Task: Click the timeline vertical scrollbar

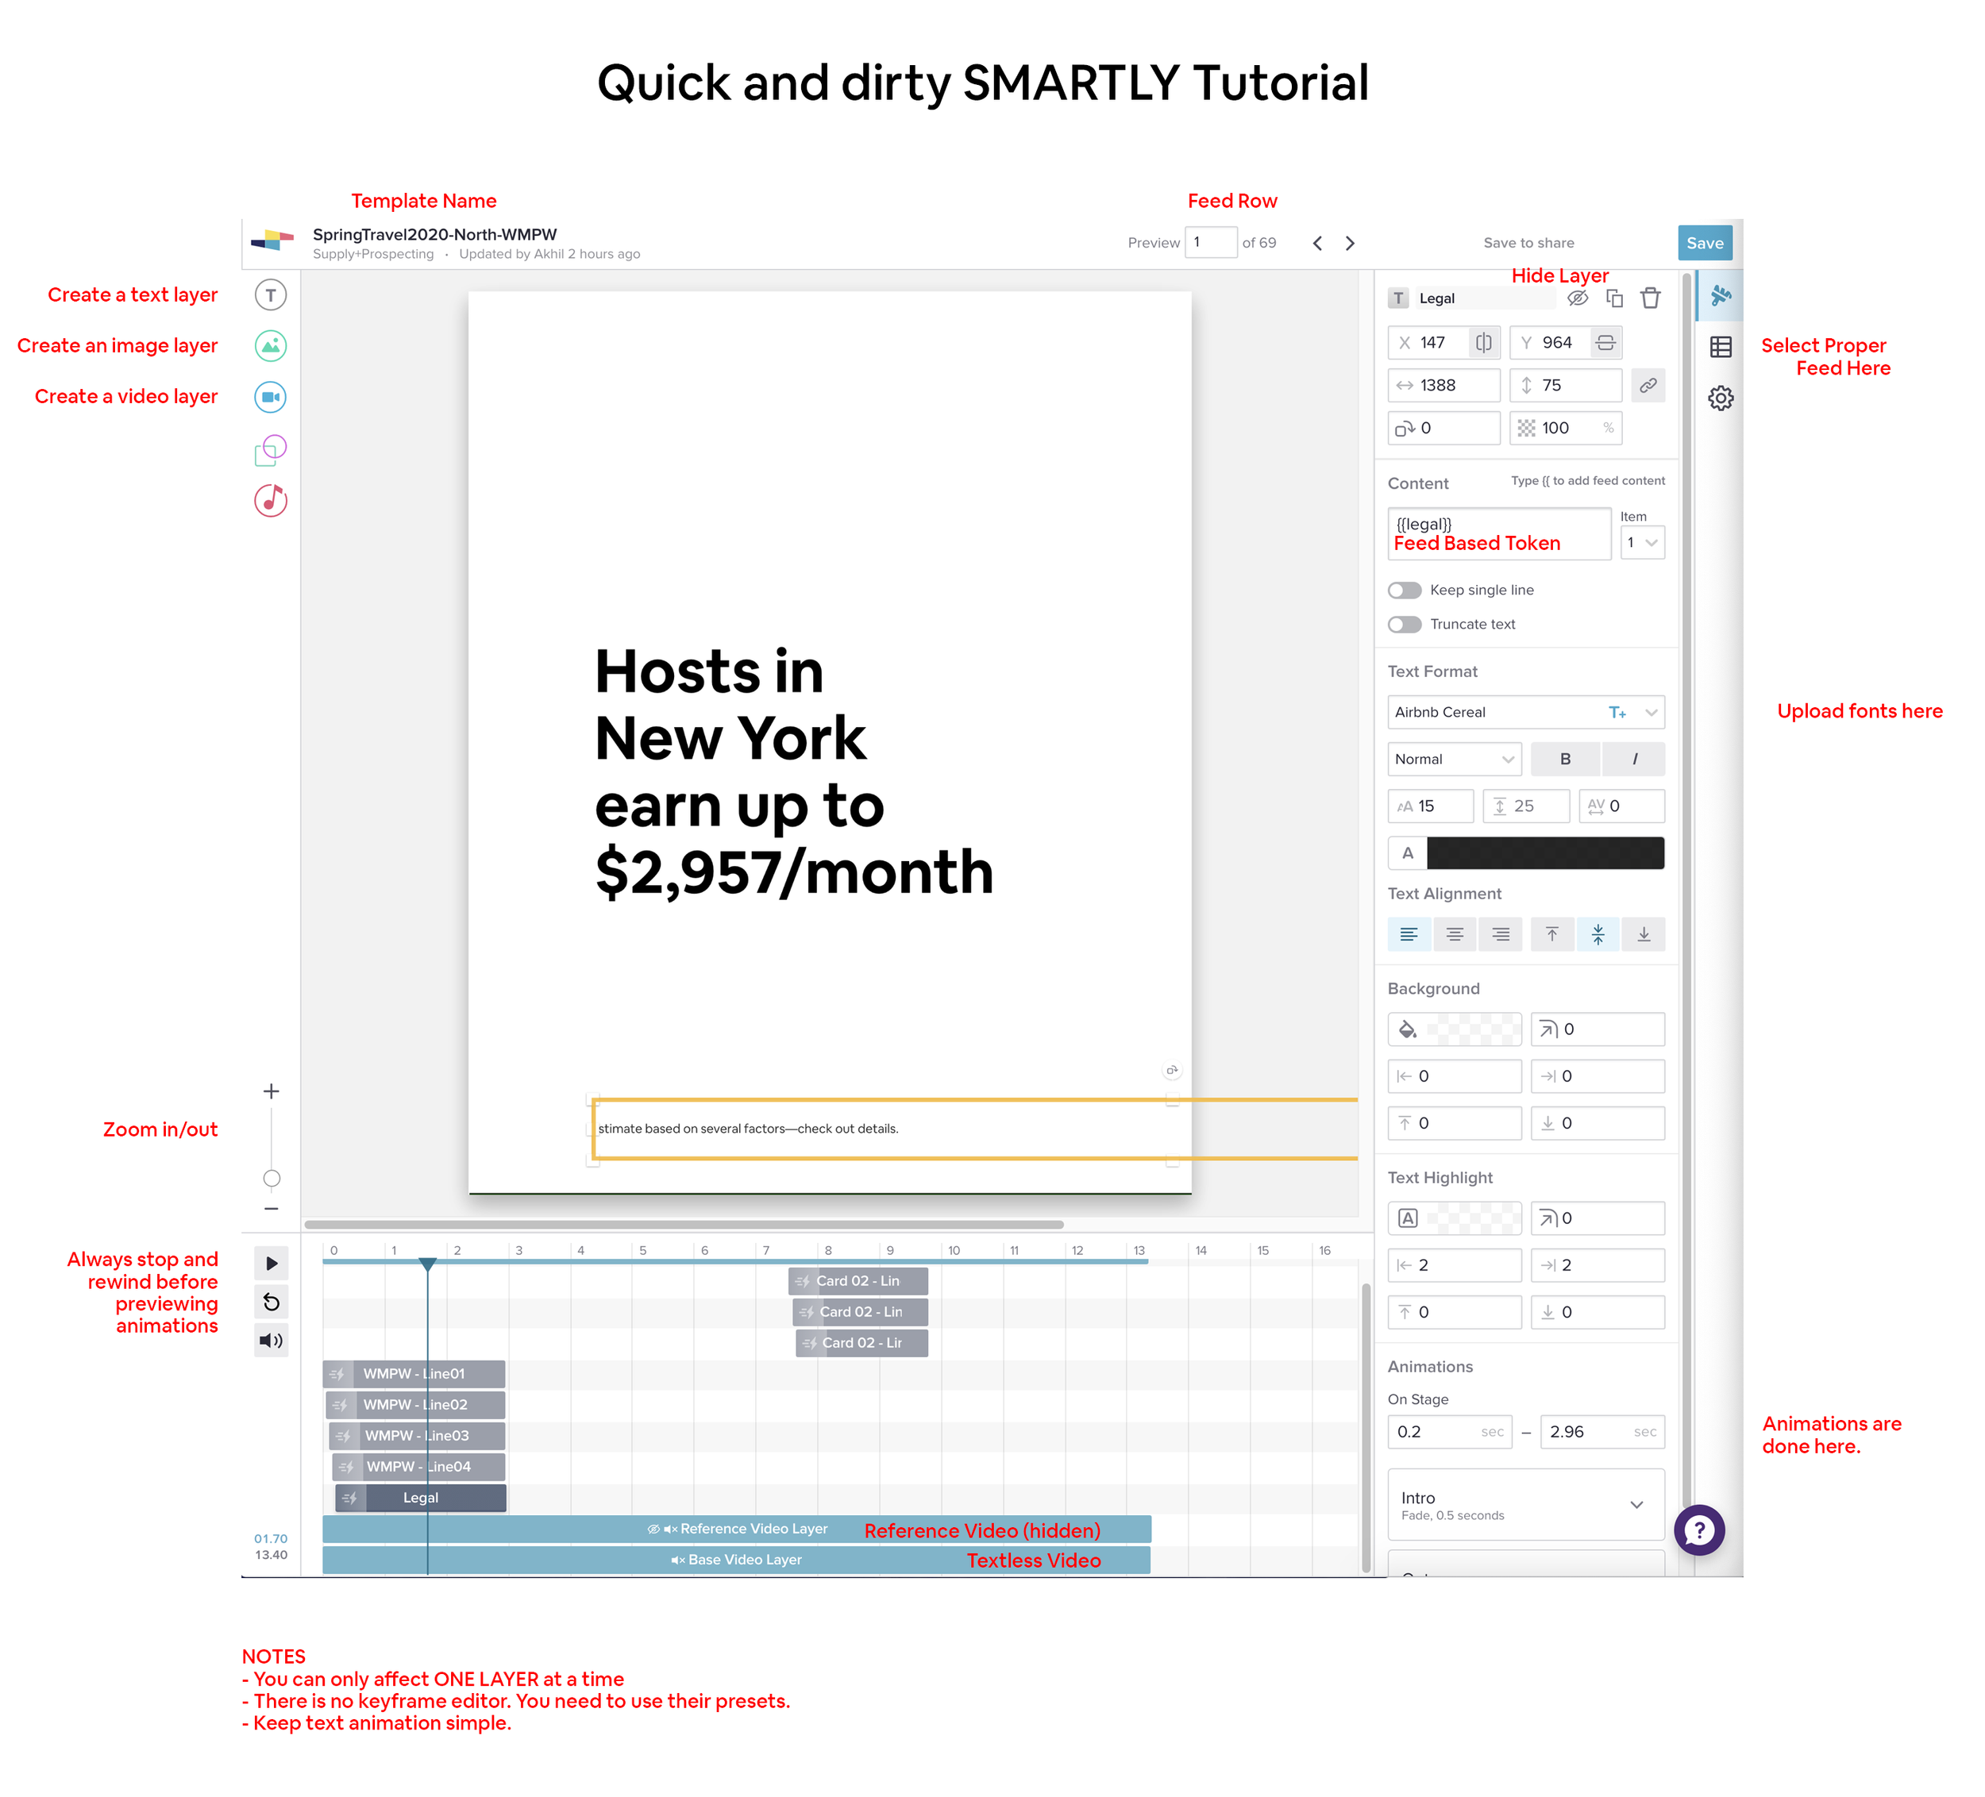Action: pyautogui.click(x=1366, y=1427)
